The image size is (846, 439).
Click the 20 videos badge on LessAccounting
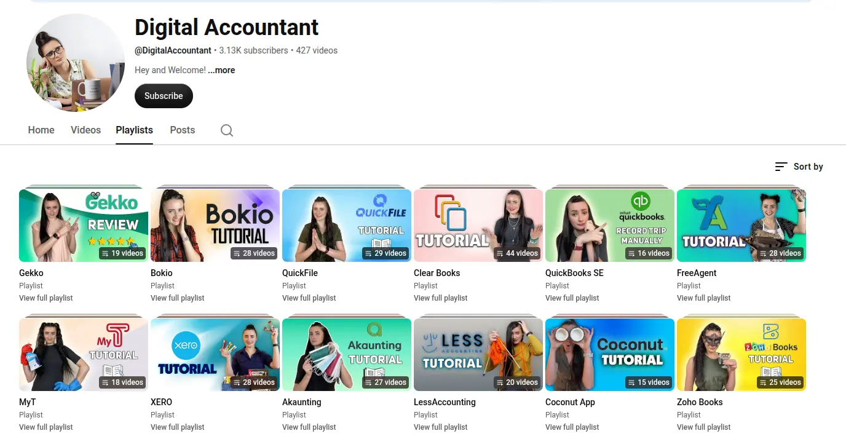tap(517, 382)
